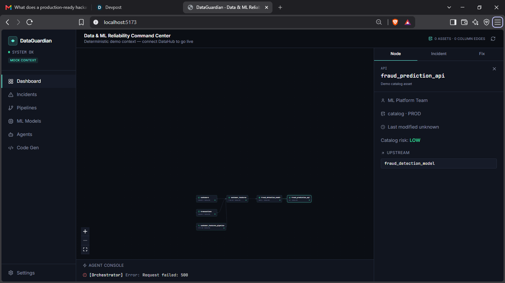
Task: Switch to the Incident tab
Action: tap(439, 54)
